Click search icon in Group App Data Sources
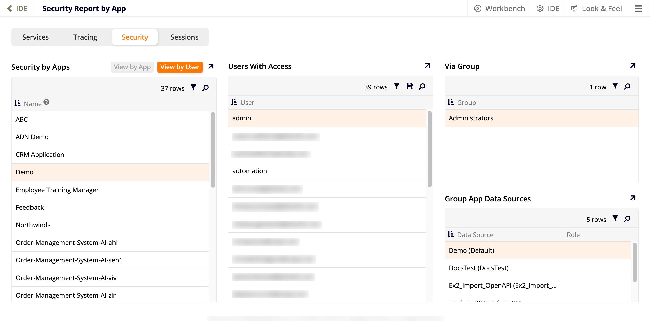 coord(627,219)
